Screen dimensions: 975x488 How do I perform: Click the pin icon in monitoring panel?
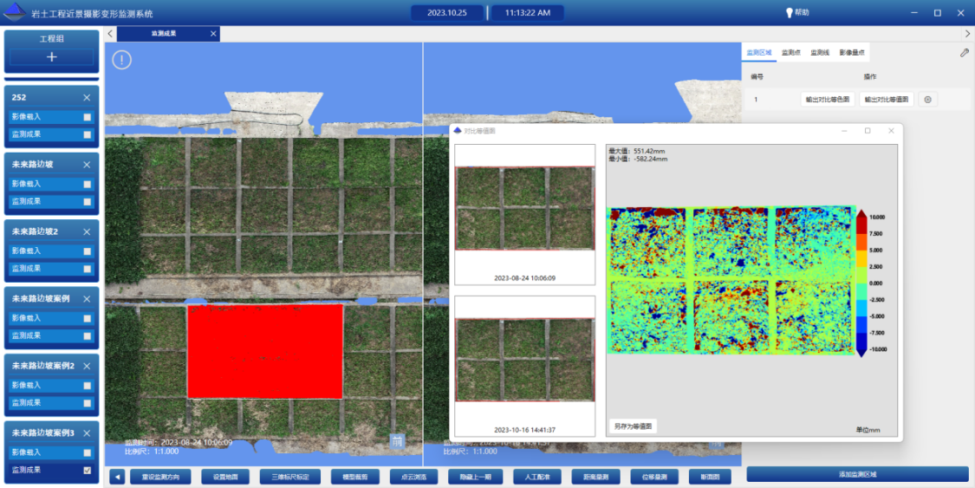pos(965,53)
